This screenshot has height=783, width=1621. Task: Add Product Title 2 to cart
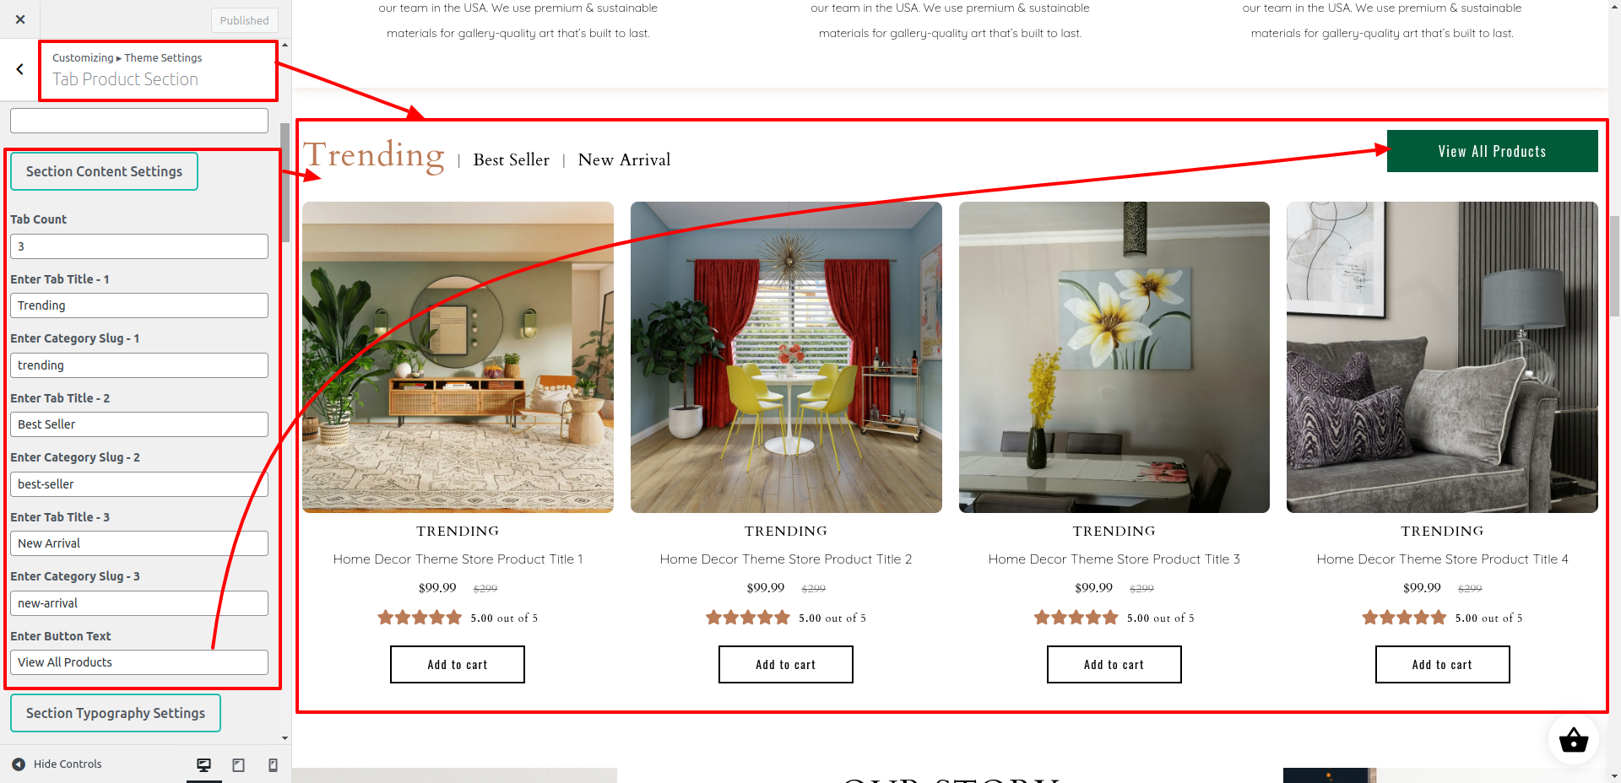coord(785,664)
